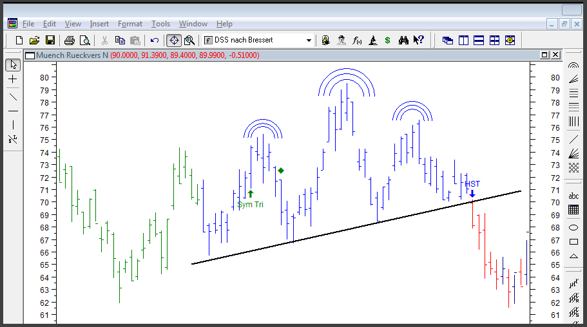Select the plus crosshair tool on left palette
The width and height of the screenshot is (587, 327).
[13, 79]
